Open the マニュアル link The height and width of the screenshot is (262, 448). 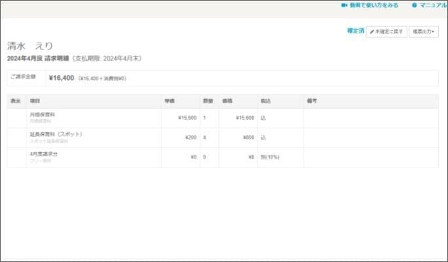tap(433, 5)
